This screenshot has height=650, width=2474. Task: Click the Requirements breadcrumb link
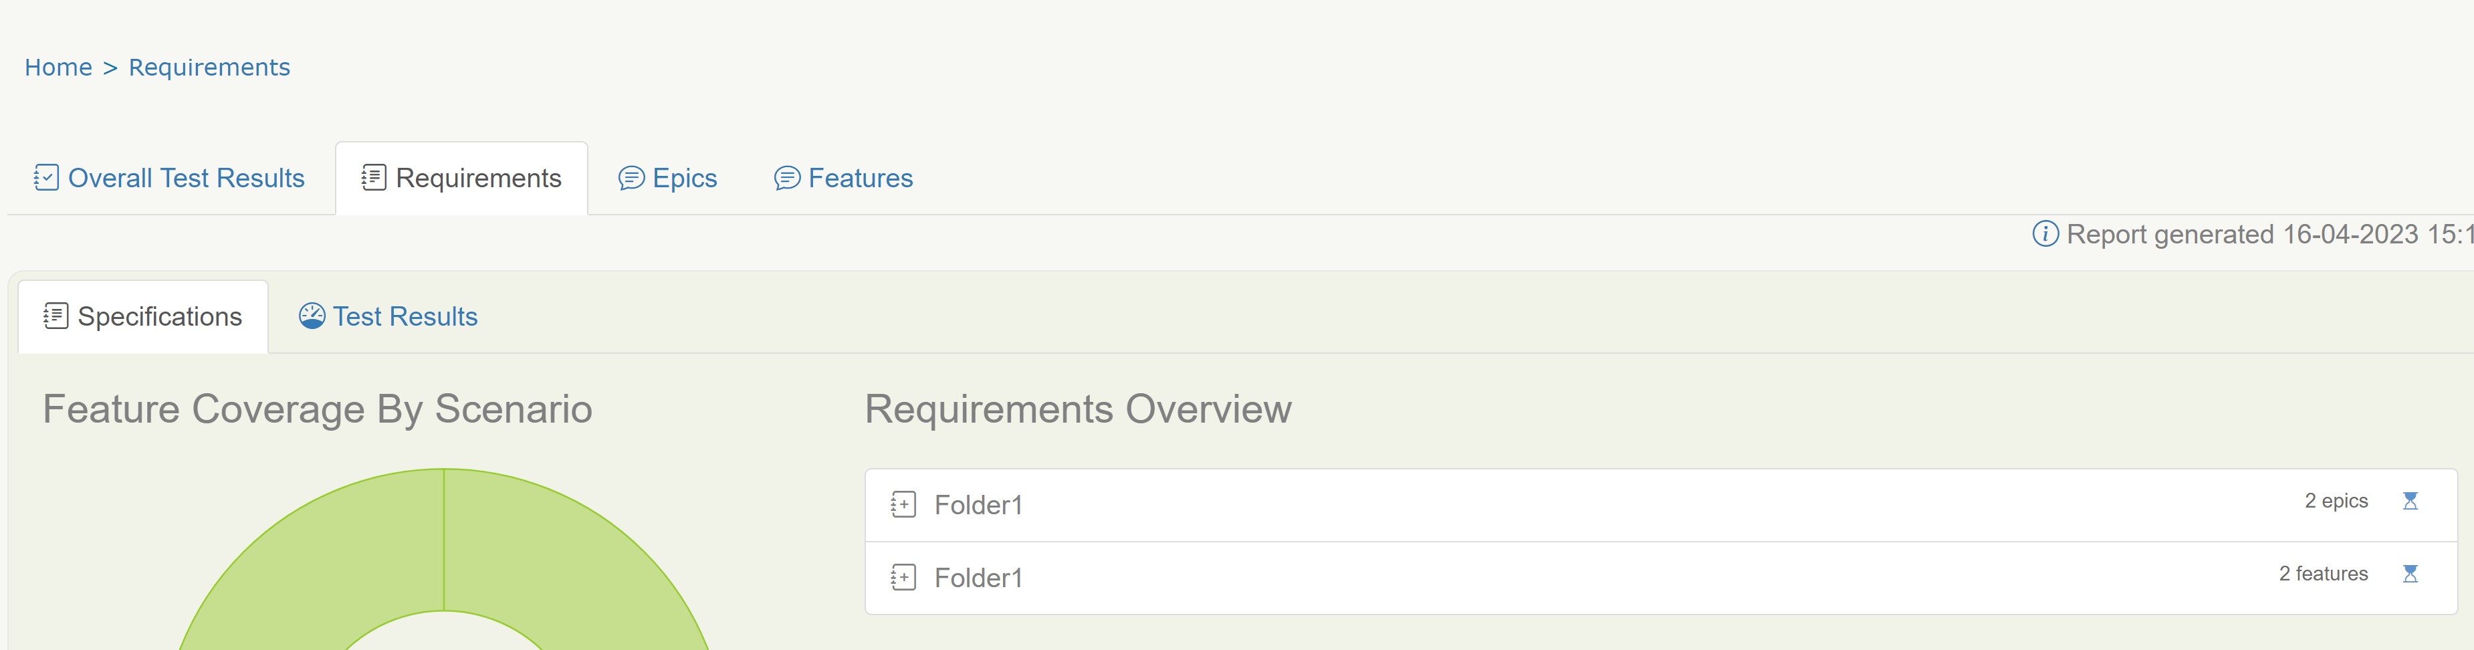point(209,66)
